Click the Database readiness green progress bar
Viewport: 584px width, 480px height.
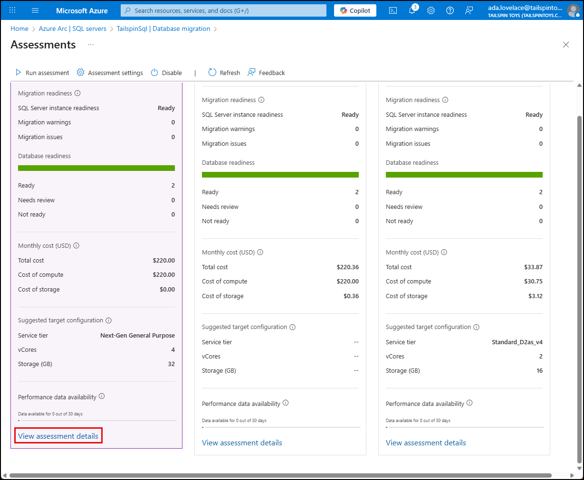pos(96,168)
